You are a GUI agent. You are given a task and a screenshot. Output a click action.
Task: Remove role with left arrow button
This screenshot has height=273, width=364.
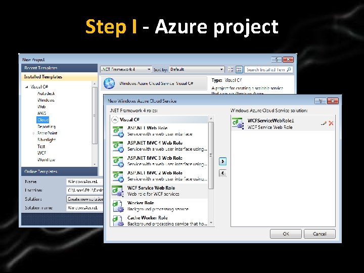click(222, 173)
